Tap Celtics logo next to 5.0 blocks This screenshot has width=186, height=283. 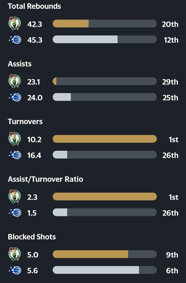coord(14,254)
